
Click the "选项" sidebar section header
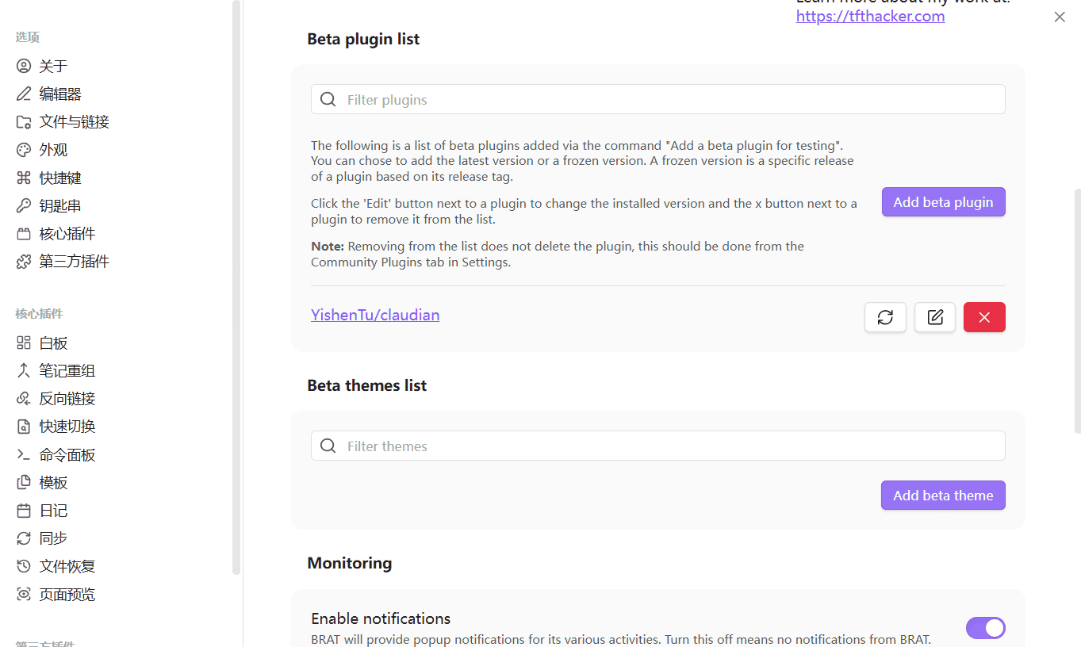27,37
